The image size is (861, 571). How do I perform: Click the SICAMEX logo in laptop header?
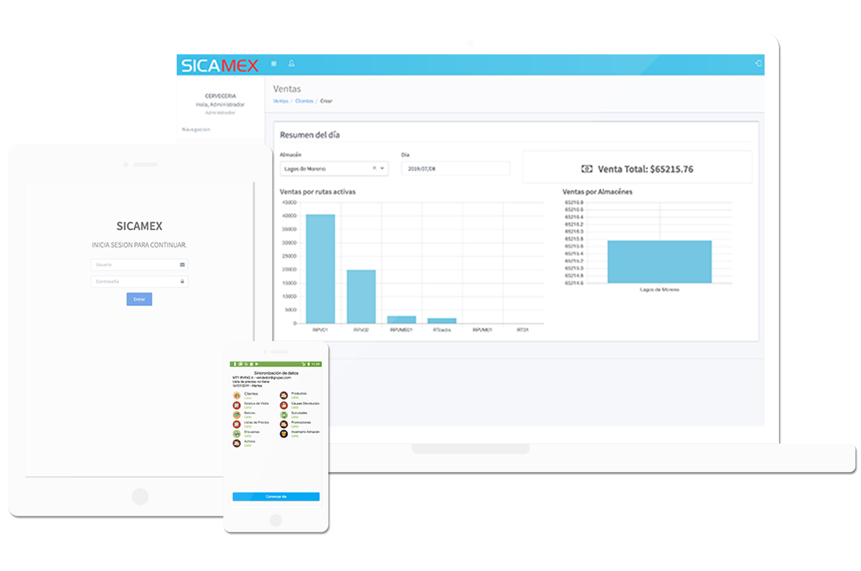click(x=219, y=66)
